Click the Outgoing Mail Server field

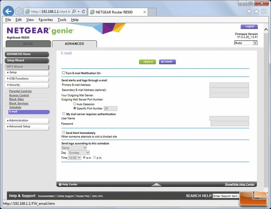(229, 95)
